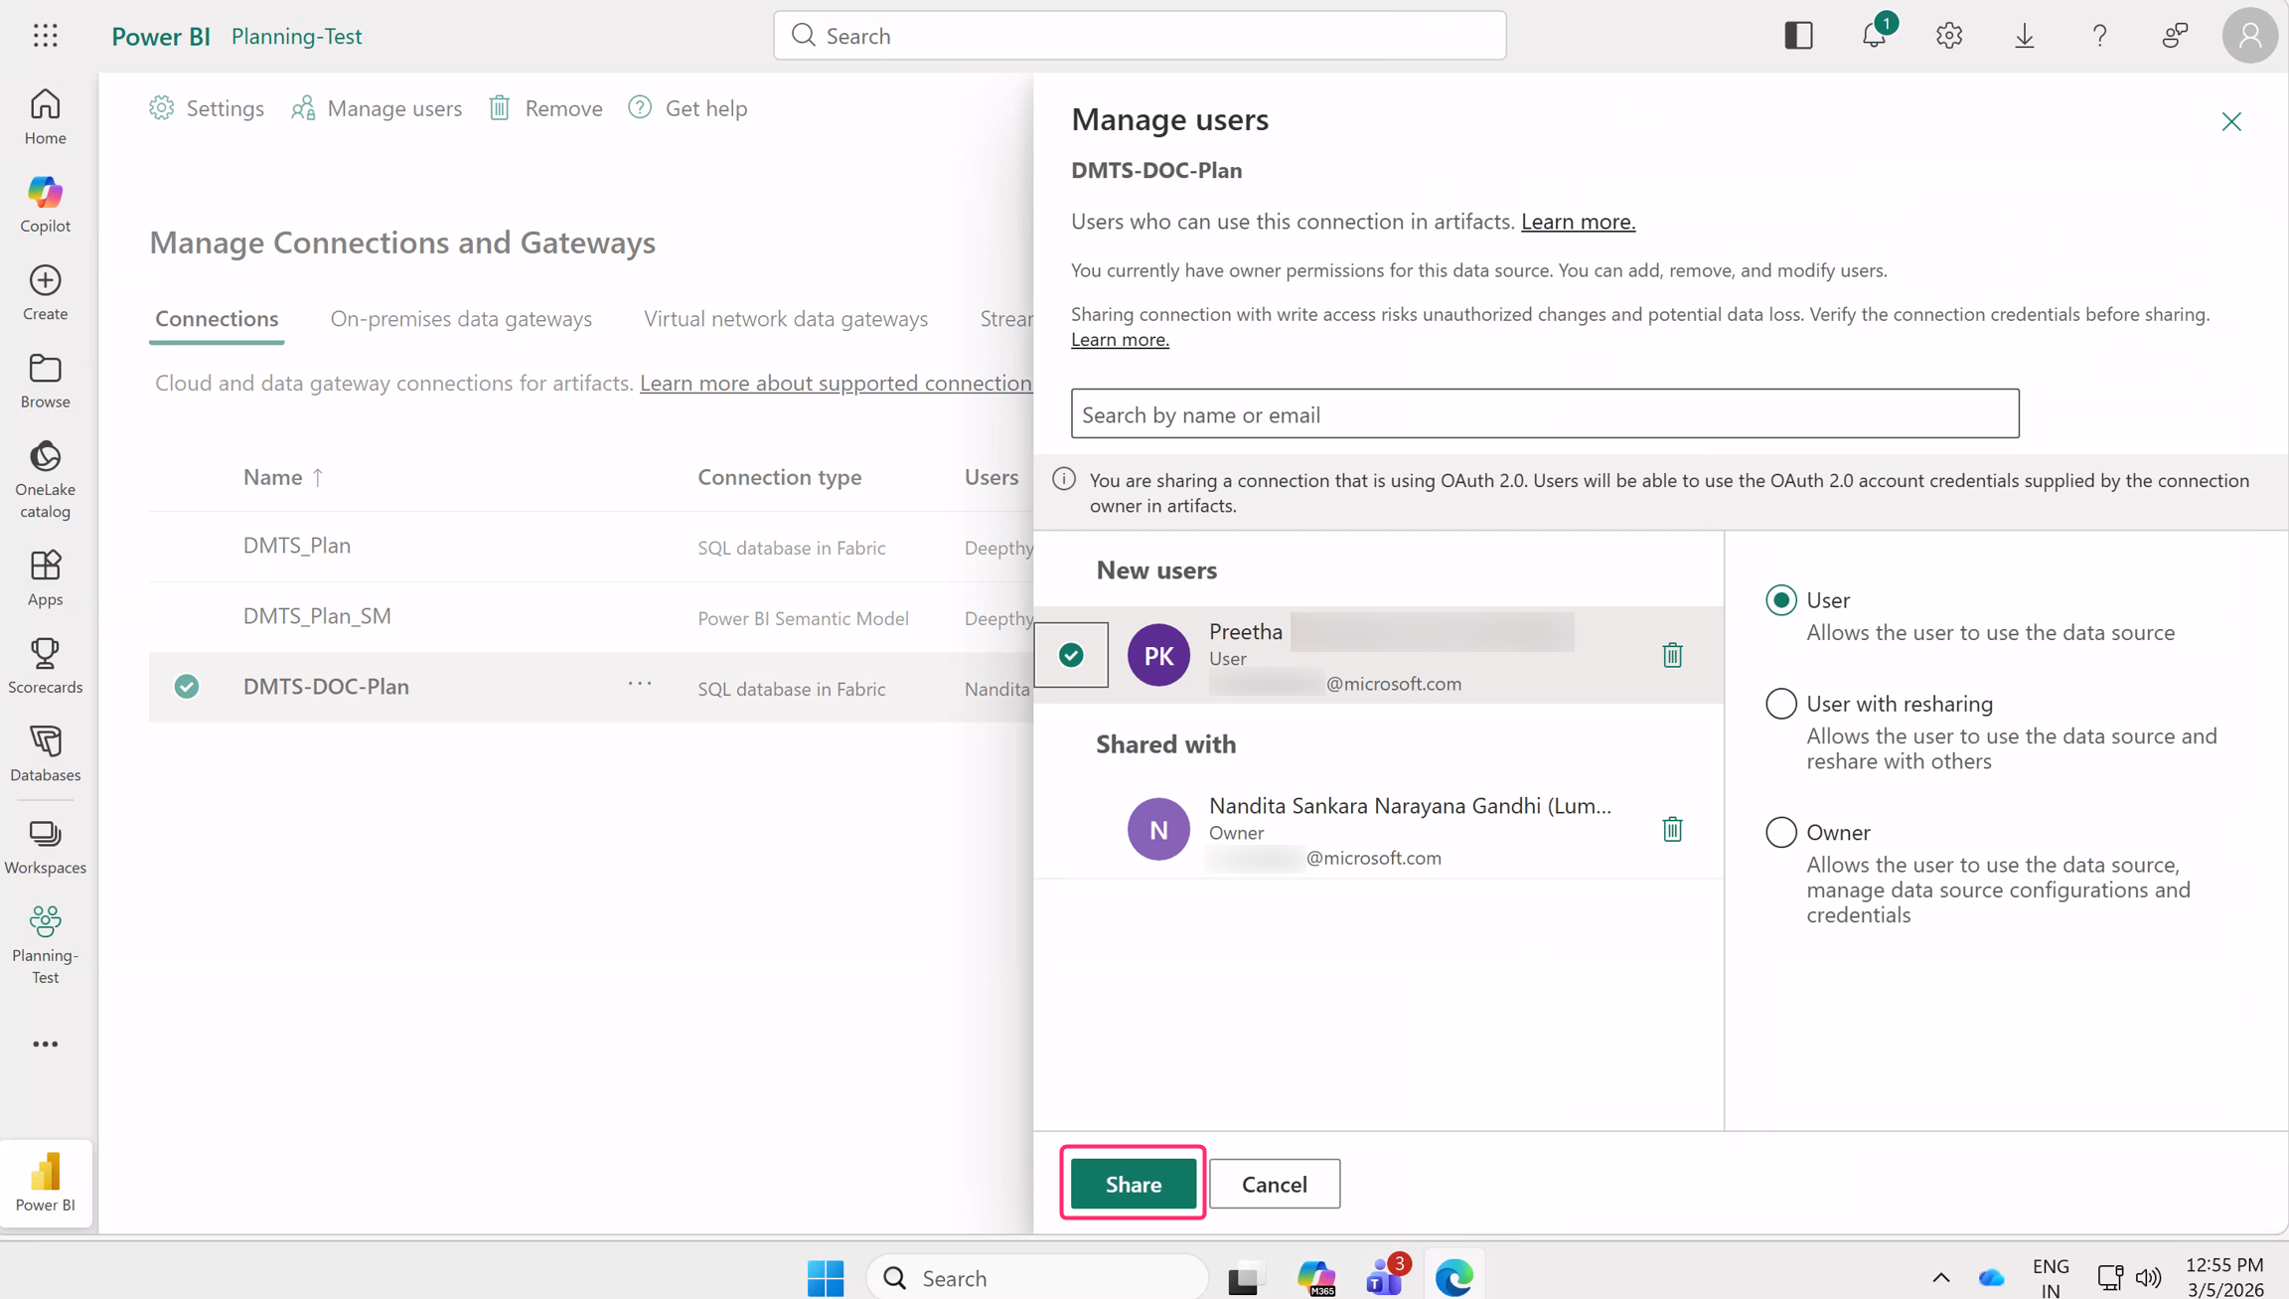Click the download arrow icon in header
Screen dimensions: 2289x1299
[2024, 36]
